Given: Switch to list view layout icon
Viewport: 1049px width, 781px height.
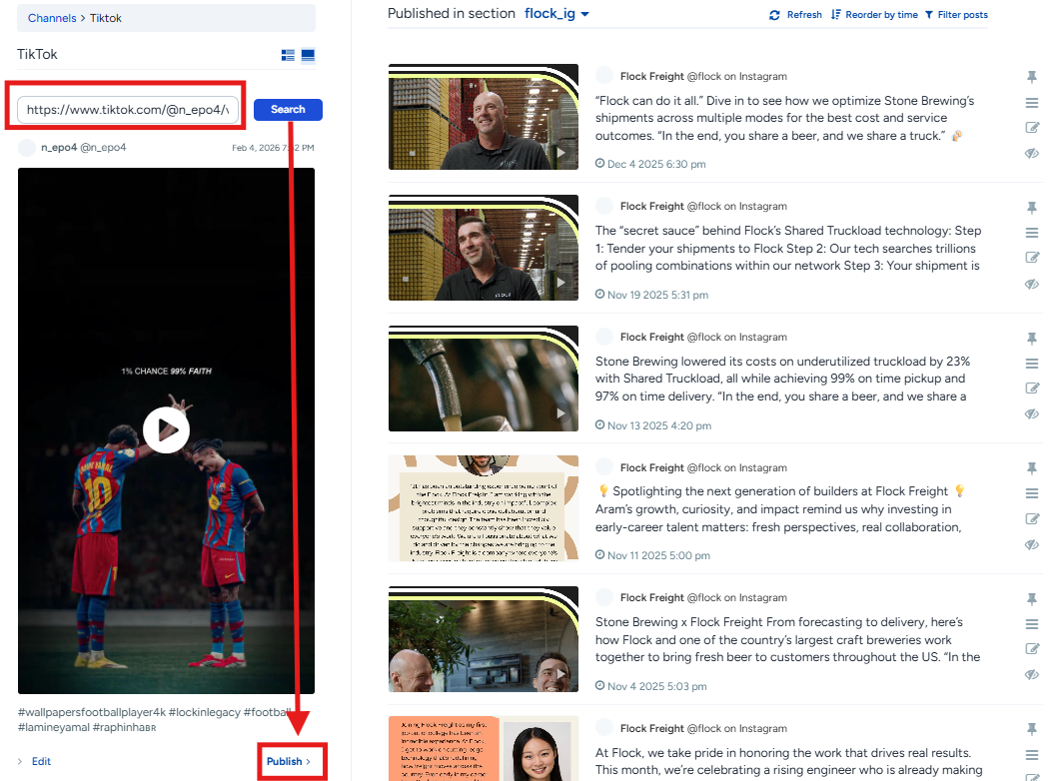Looking at the screenshot, I should (x=288, y=56).
